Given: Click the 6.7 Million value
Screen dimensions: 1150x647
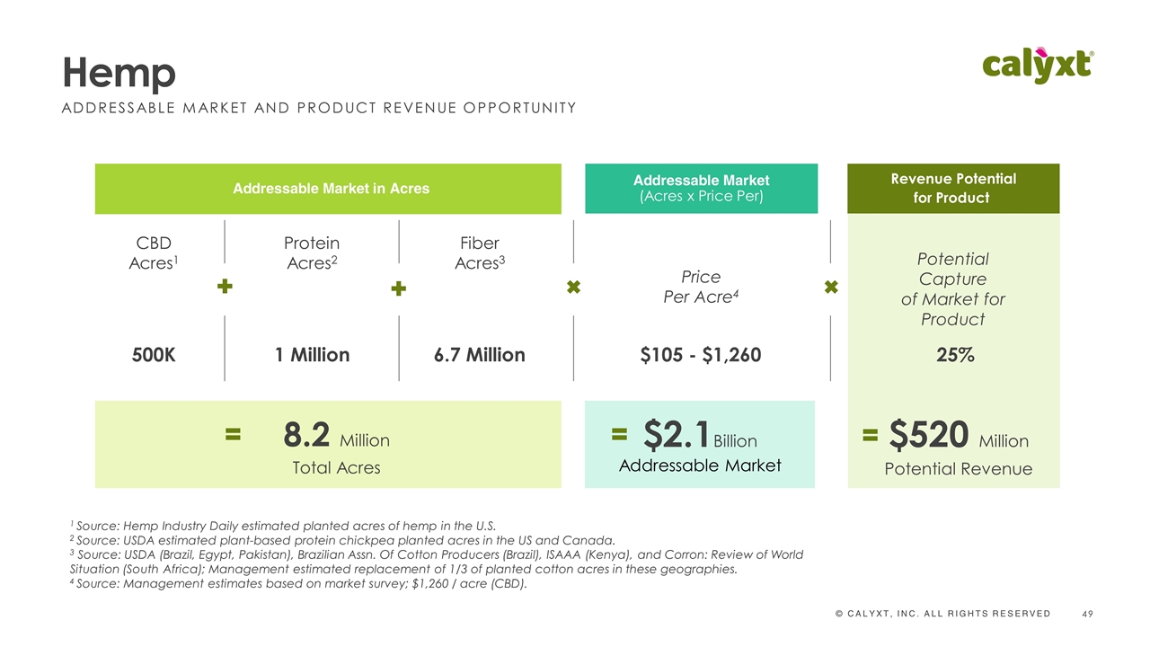Looking at the screenshot, I should pos(479,355).
